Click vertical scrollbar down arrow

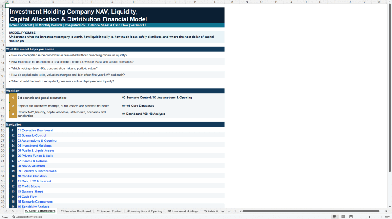point(390,207)
